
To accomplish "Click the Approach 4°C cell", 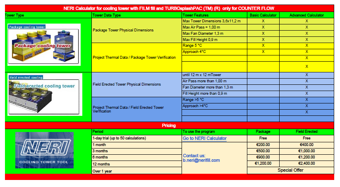I will (x=214, y=52).
